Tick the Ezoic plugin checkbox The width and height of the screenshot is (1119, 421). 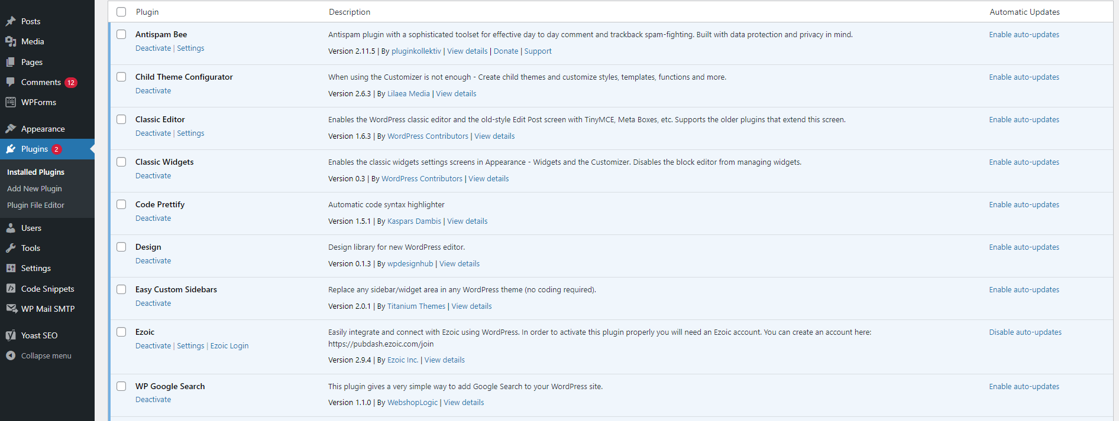(x=121, y=332)
